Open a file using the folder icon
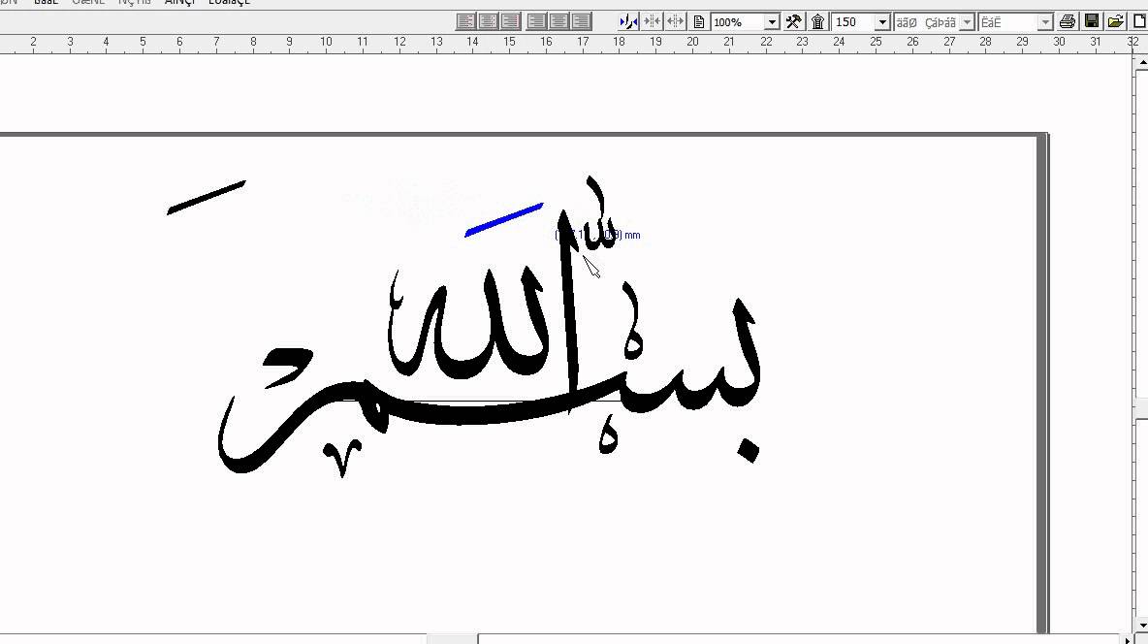This screenshot has width=1148, height=644. [1115, 21]
